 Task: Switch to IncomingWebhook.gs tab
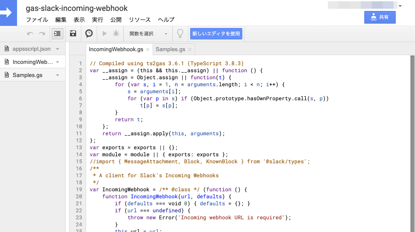tap(116, 49)
